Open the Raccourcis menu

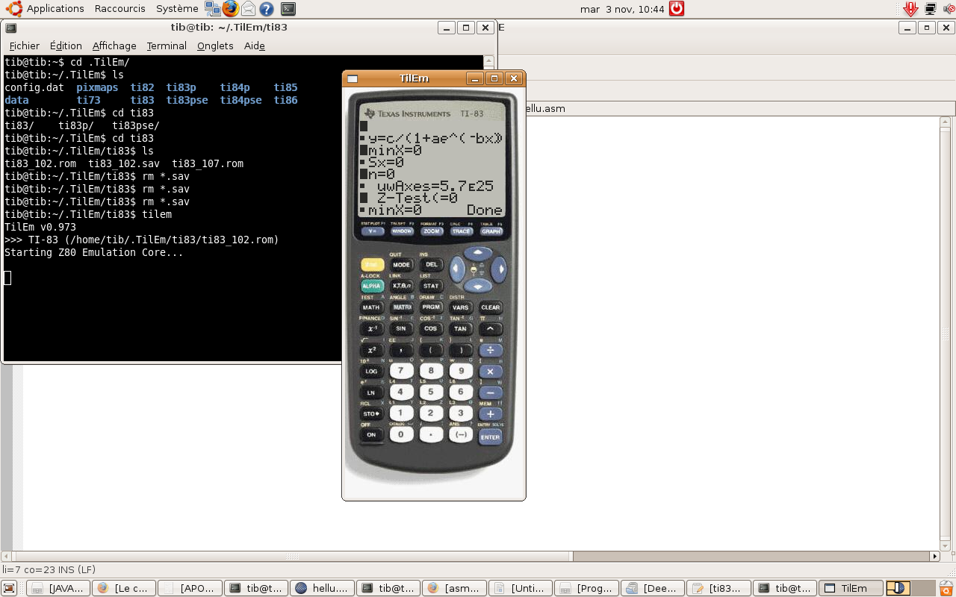(119, 9)
